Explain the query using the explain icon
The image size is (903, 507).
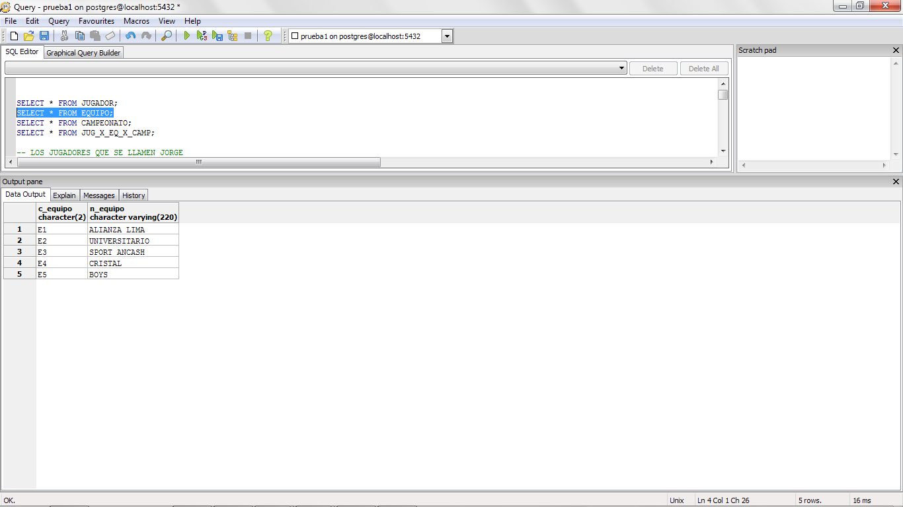click(x=233, y=36)
